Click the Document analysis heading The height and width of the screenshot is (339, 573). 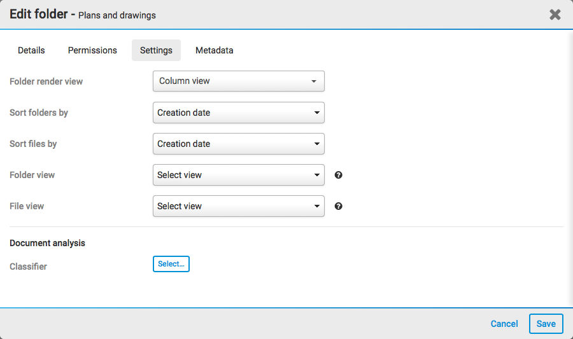pyautogui.click(x=47, y=243)
